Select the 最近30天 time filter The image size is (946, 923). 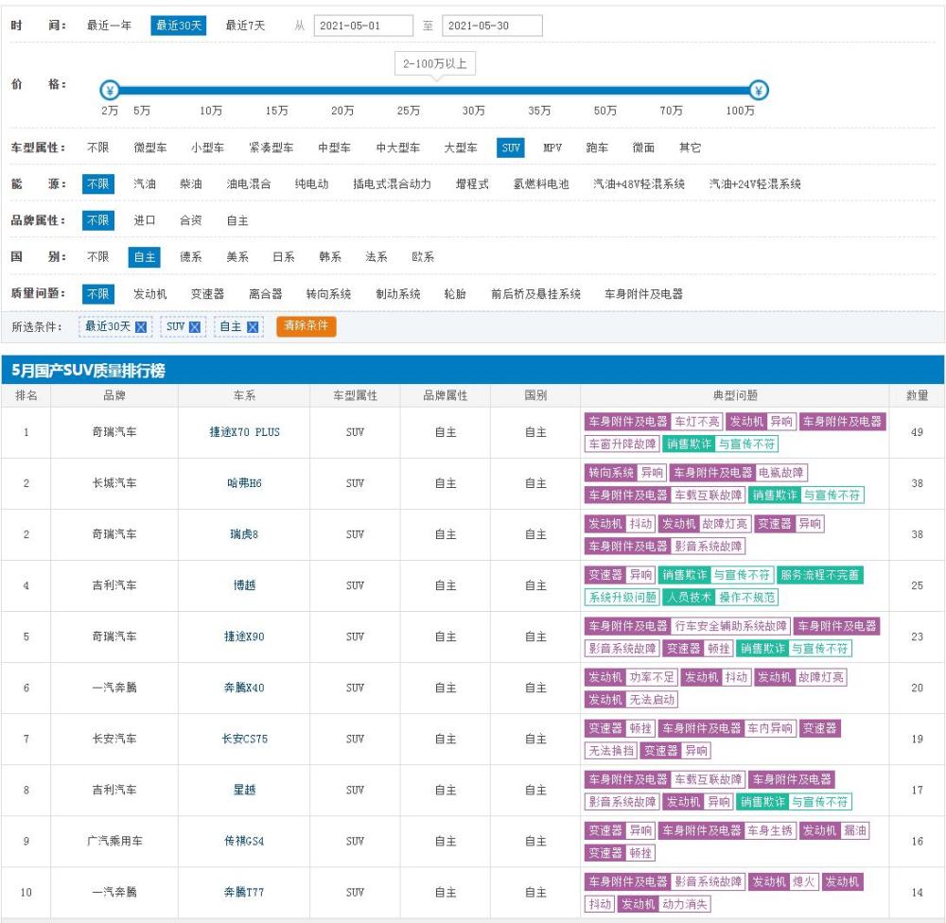coord(179,26)
